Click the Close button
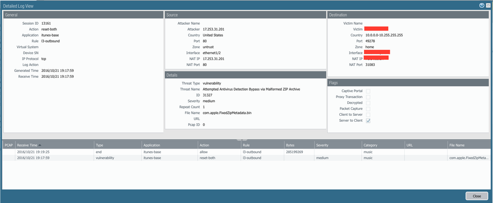 point(477,196)
